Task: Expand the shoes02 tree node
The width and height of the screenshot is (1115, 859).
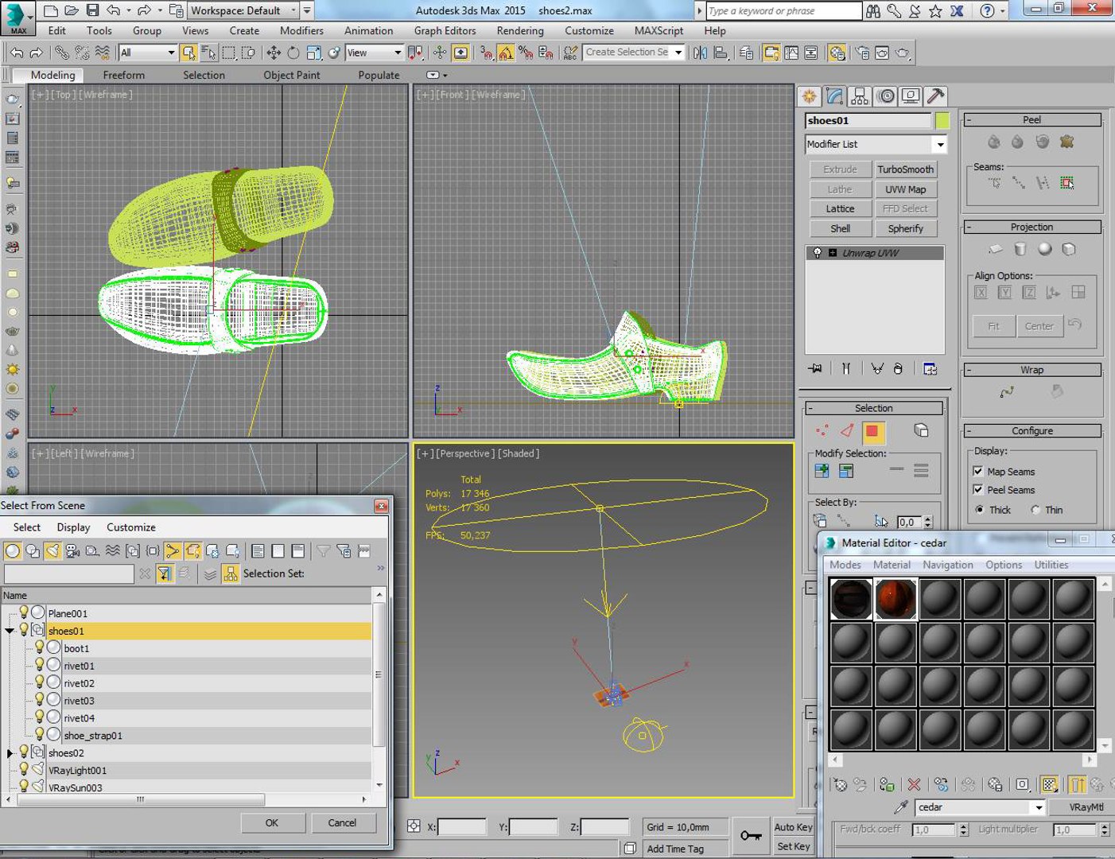Action: 10,752
